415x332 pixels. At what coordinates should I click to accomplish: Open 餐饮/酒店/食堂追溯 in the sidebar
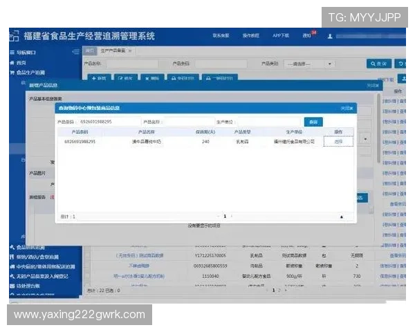(x=37, y=257)
